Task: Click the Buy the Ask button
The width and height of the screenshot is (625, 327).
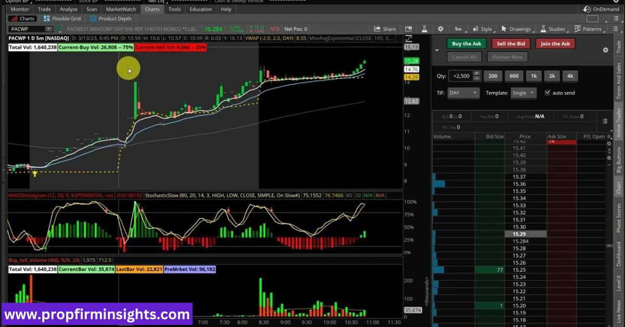Action: click(467, 44)
